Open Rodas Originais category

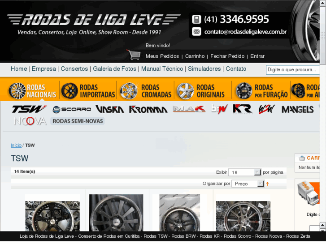point(200,91)
